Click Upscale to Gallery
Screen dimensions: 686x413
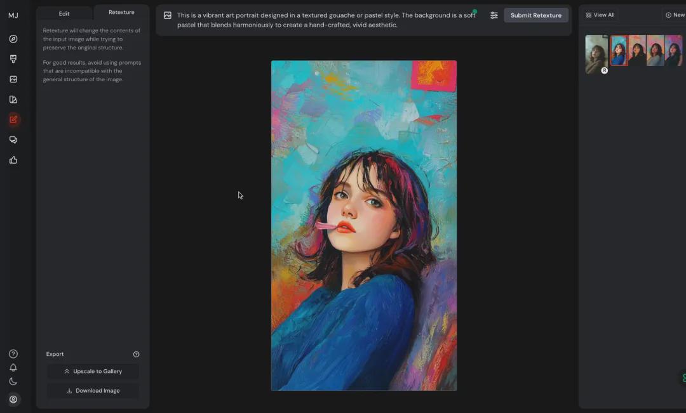tap(93, 371)
